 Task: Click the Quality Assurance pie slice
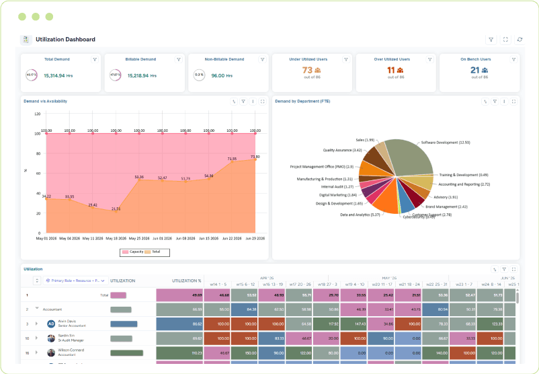pos(375,159)
